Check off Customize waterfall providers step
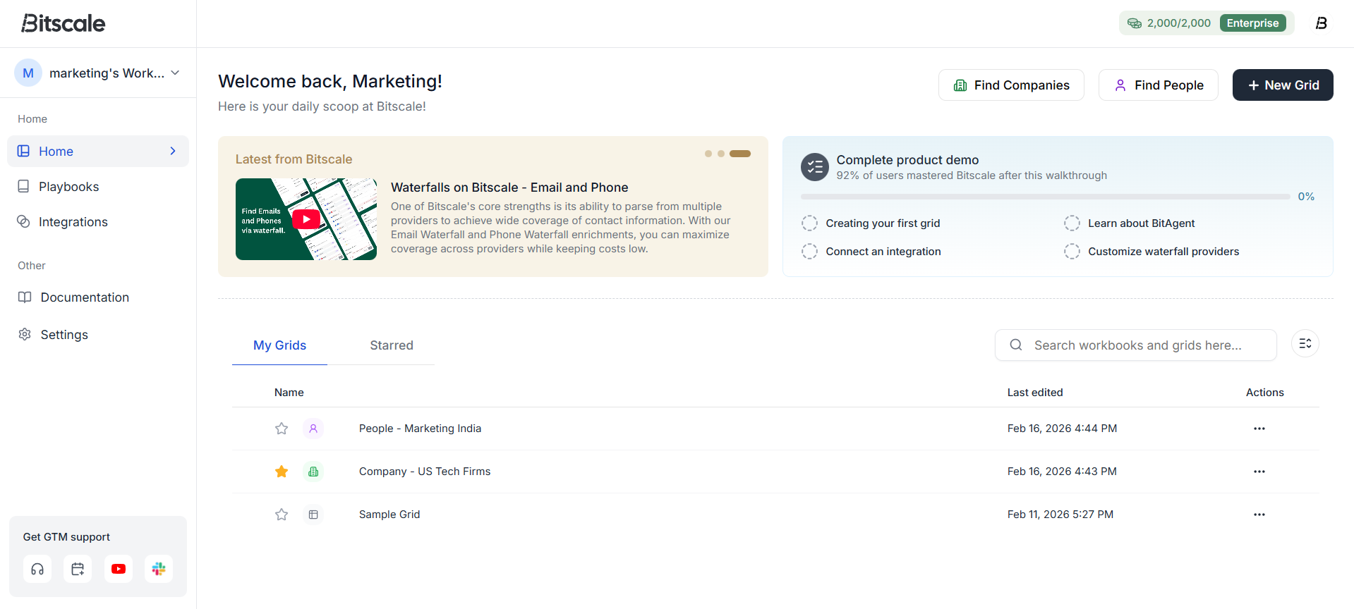The width and height of the screenshot is (1354, 609). [x=1072, y=252]
